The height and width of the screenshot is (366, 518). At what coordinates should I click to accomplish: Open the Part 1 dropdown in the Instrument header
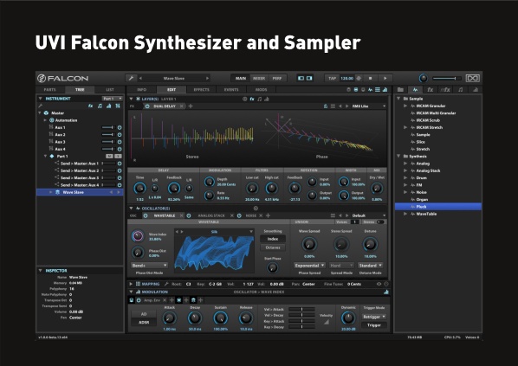coord(112,99)
